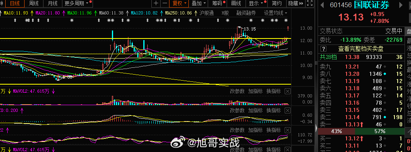Switch to 简约 simple view
411x152 pixels.
277,3
